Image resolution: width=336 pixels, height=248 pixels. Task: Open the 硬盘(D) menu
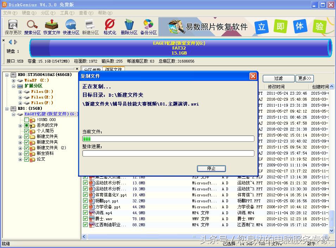(x=29, y=13)
